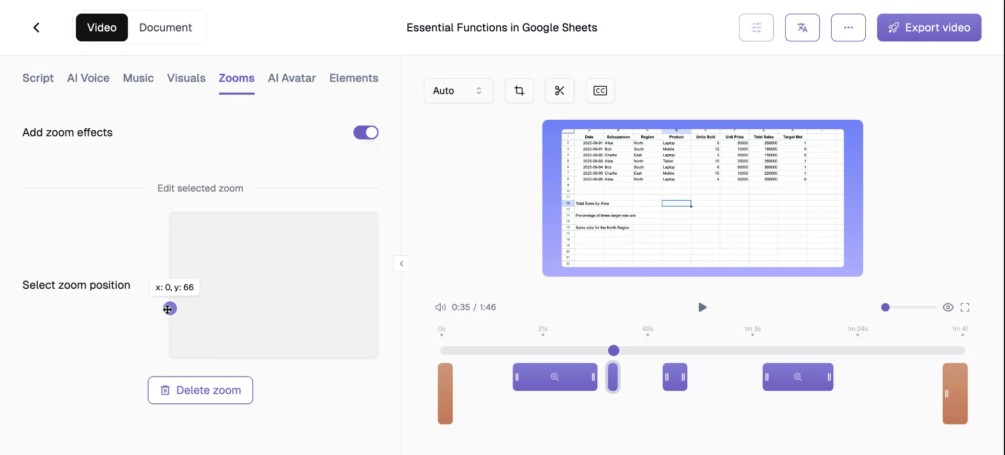Open the settings sliders icon button
The height and width of the screenshot is (455, 1005).
756,28
